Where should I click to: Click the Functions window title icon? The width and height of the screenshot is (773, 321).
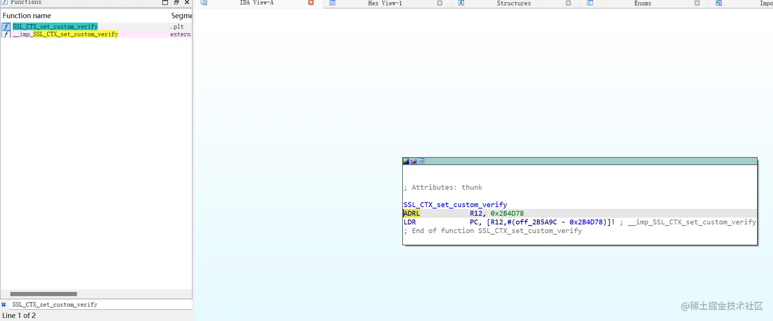4,3
